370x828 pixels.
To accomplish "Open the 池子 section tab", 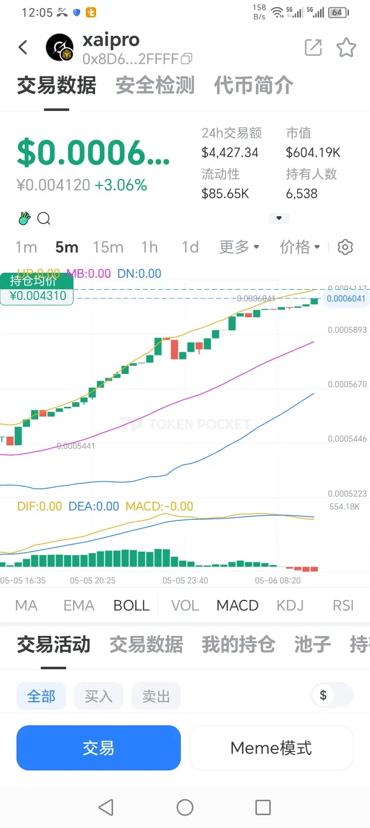I will (312, 644).
